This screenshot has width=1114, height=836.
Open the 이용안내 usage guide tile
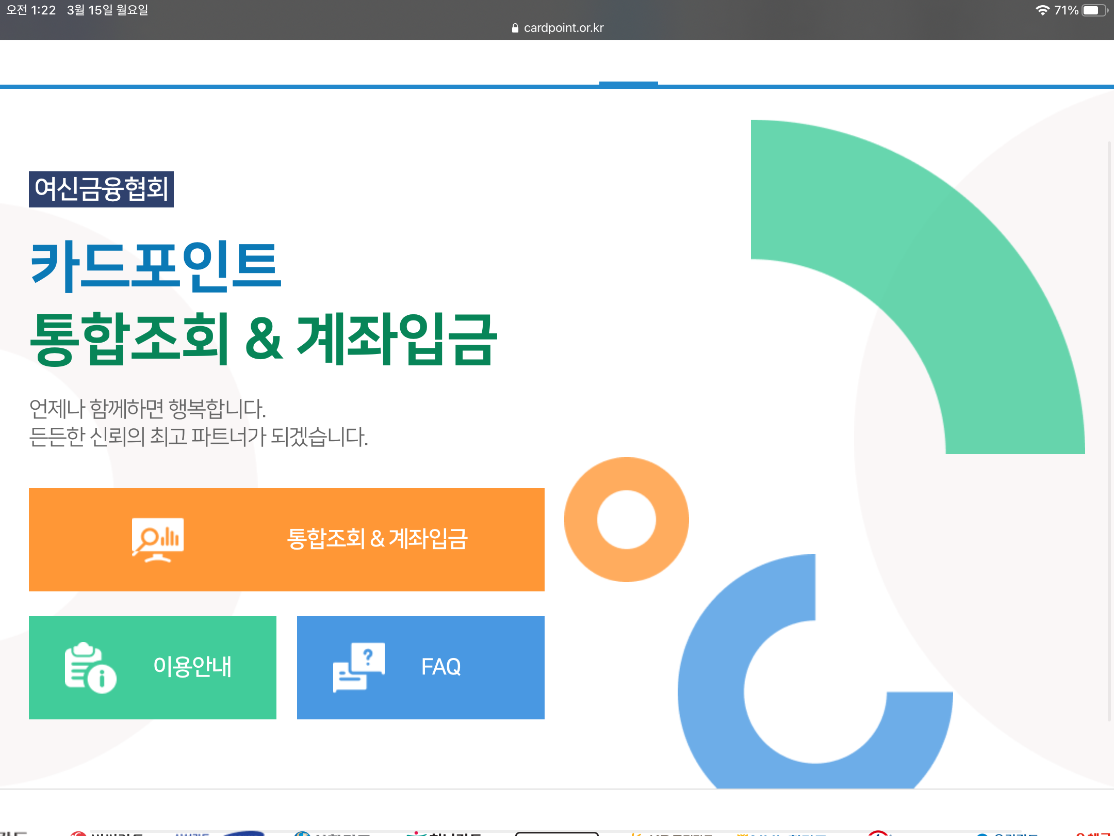(192, 667)
